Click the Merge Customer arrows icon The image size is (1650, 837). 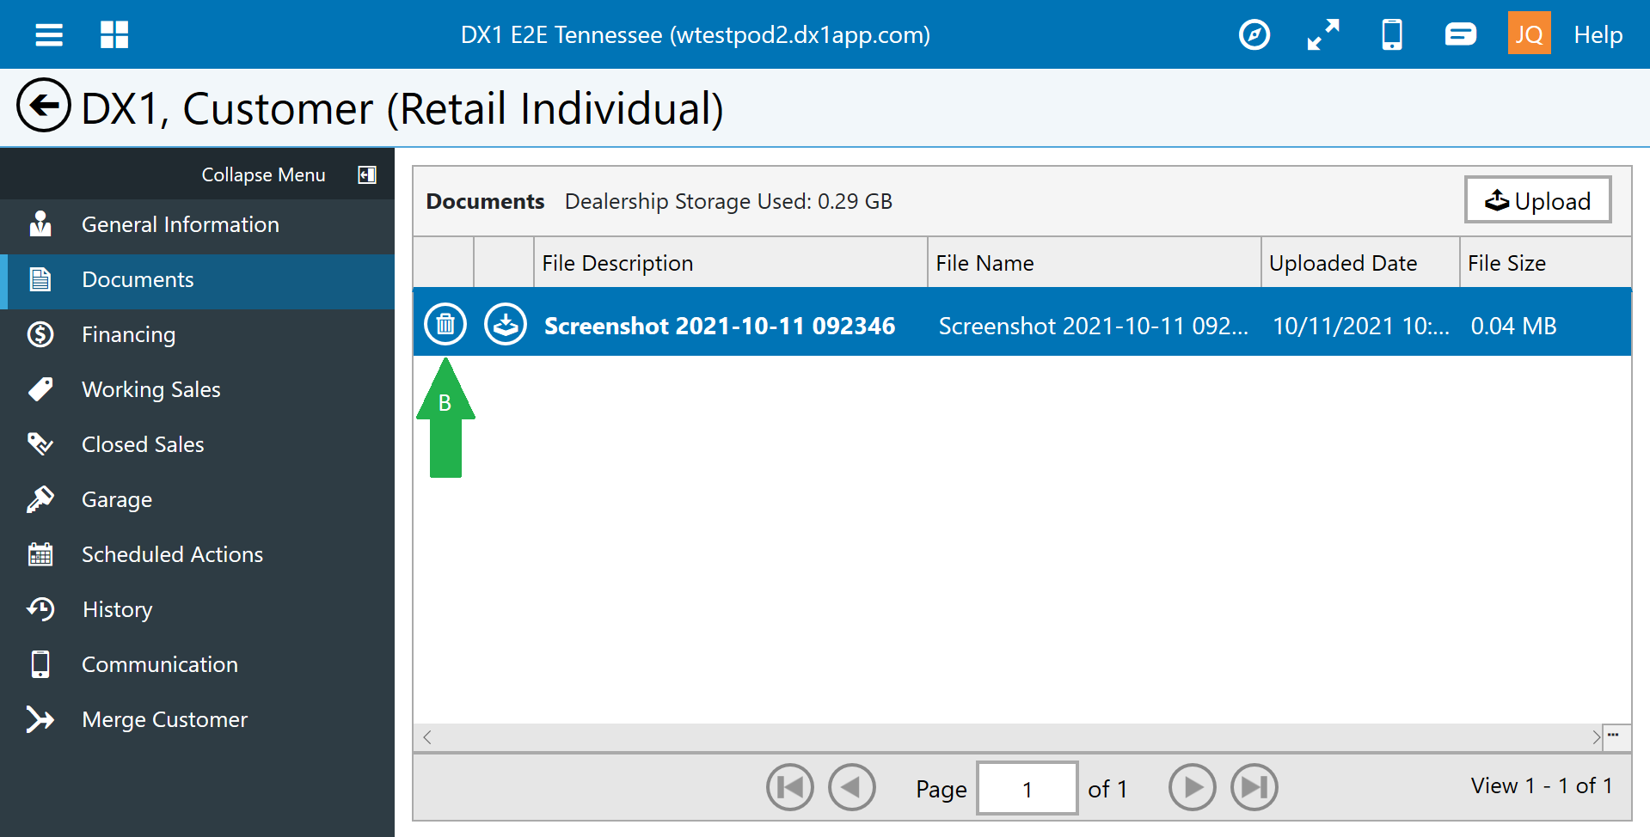[40, 719]
